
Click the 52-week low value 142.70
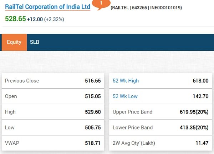pos(200,96)
